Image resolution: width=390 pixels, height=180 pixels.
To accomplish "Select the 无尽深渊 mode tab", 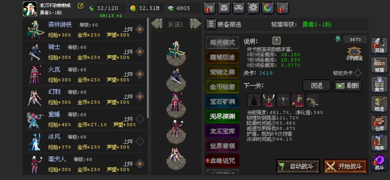I will click(x=222, y=116).
